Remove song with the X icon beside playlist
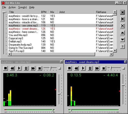The width and height of the screenshot is (128, 114). (122, 26)
